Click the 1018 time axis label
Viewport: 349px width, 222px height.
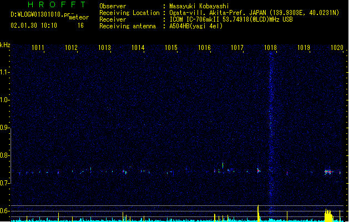coord(270,48)
